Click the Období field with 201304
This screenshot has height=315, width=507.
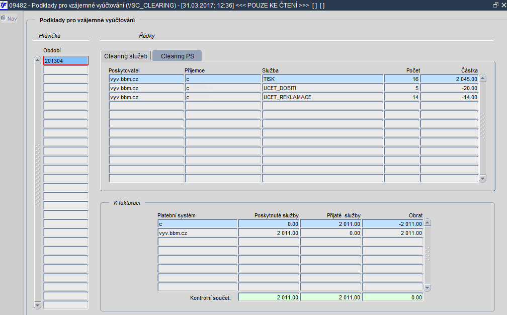click(65, 60)
